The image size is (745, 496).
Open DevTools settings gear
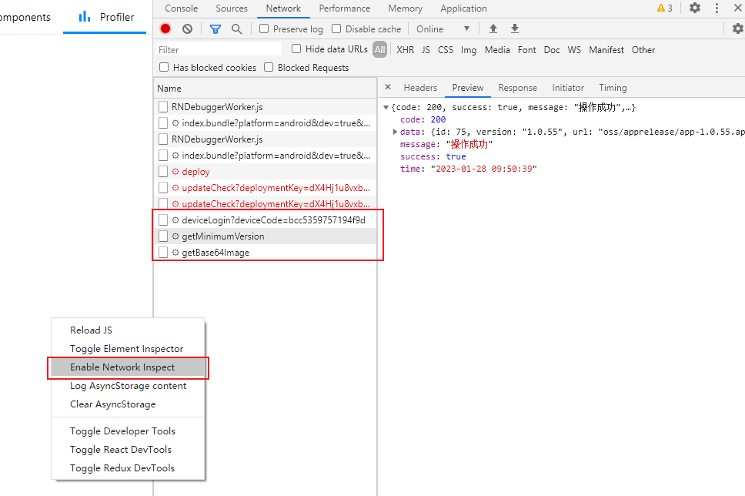click(693, 8)
